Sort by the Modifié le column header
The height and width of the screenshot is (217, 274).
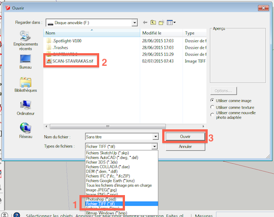(162, 33)
